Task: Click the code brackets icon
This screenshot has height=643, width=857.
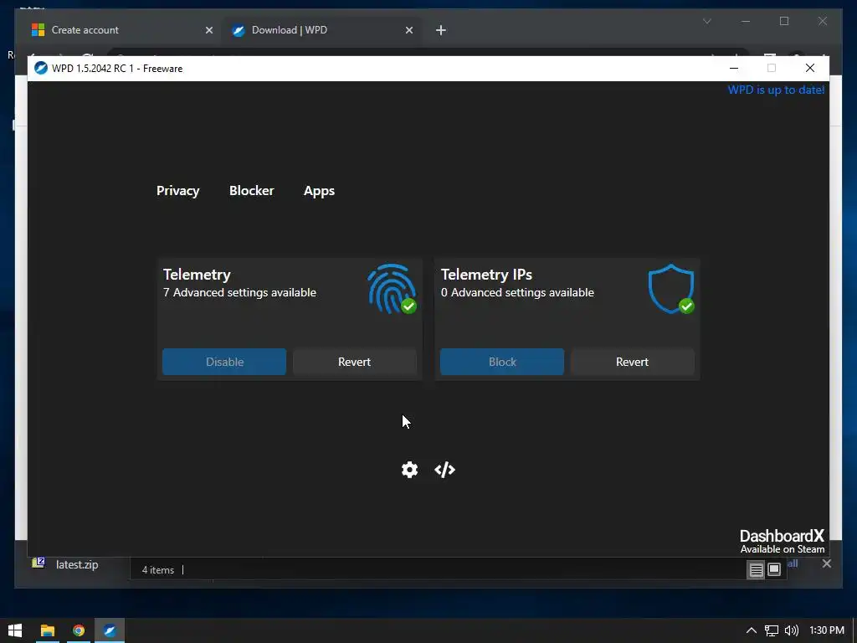Action: (445, 470)
